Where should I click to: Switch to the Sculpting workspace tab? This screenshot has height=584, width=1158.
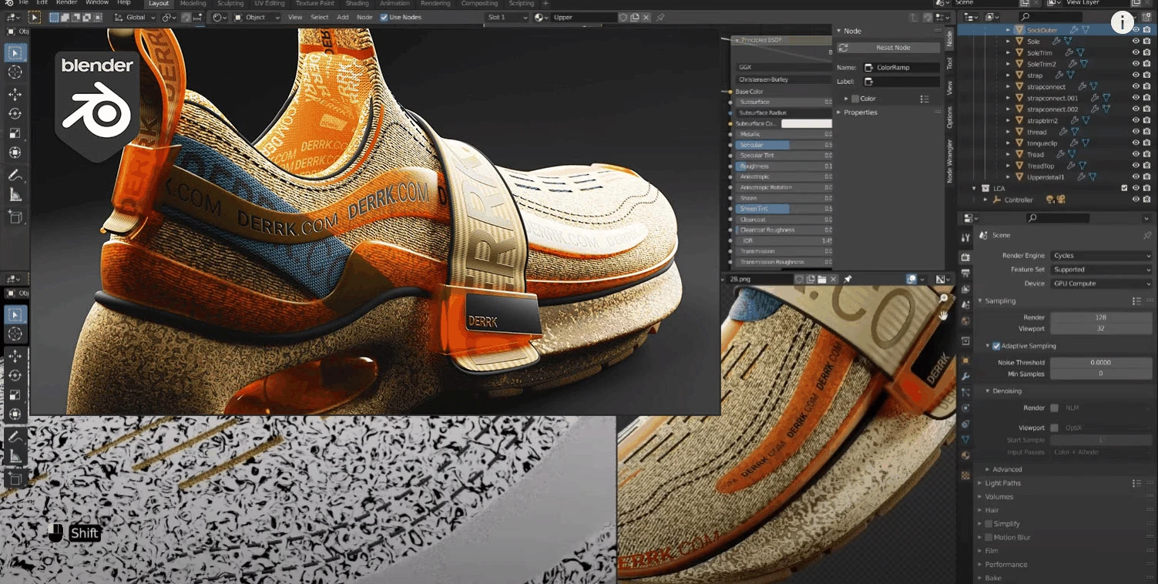pyautogui.click(x=230, y=3)
